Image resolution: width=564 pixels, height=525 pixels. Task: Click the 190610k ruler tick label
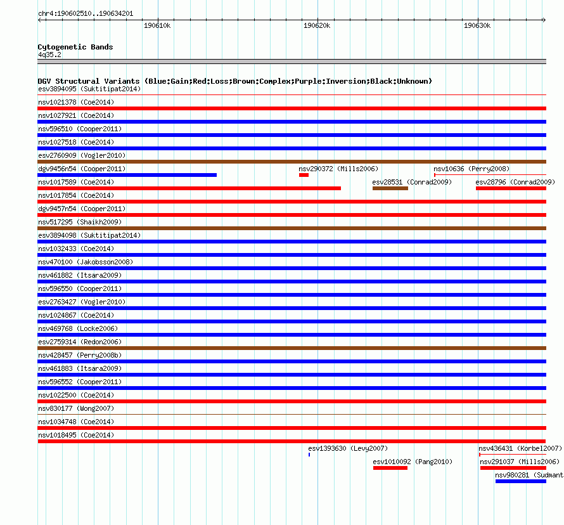157,25
